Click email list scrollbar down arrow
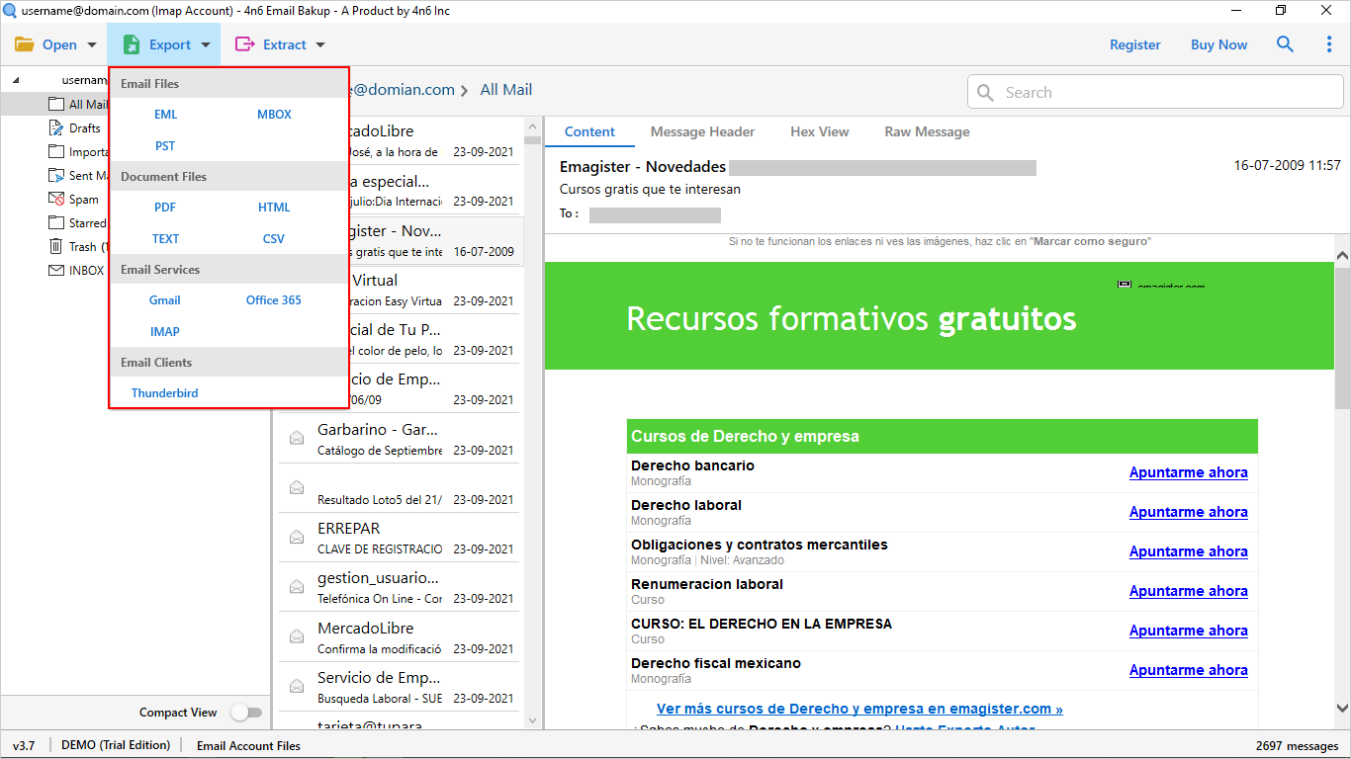 click(x=532, y=721)
